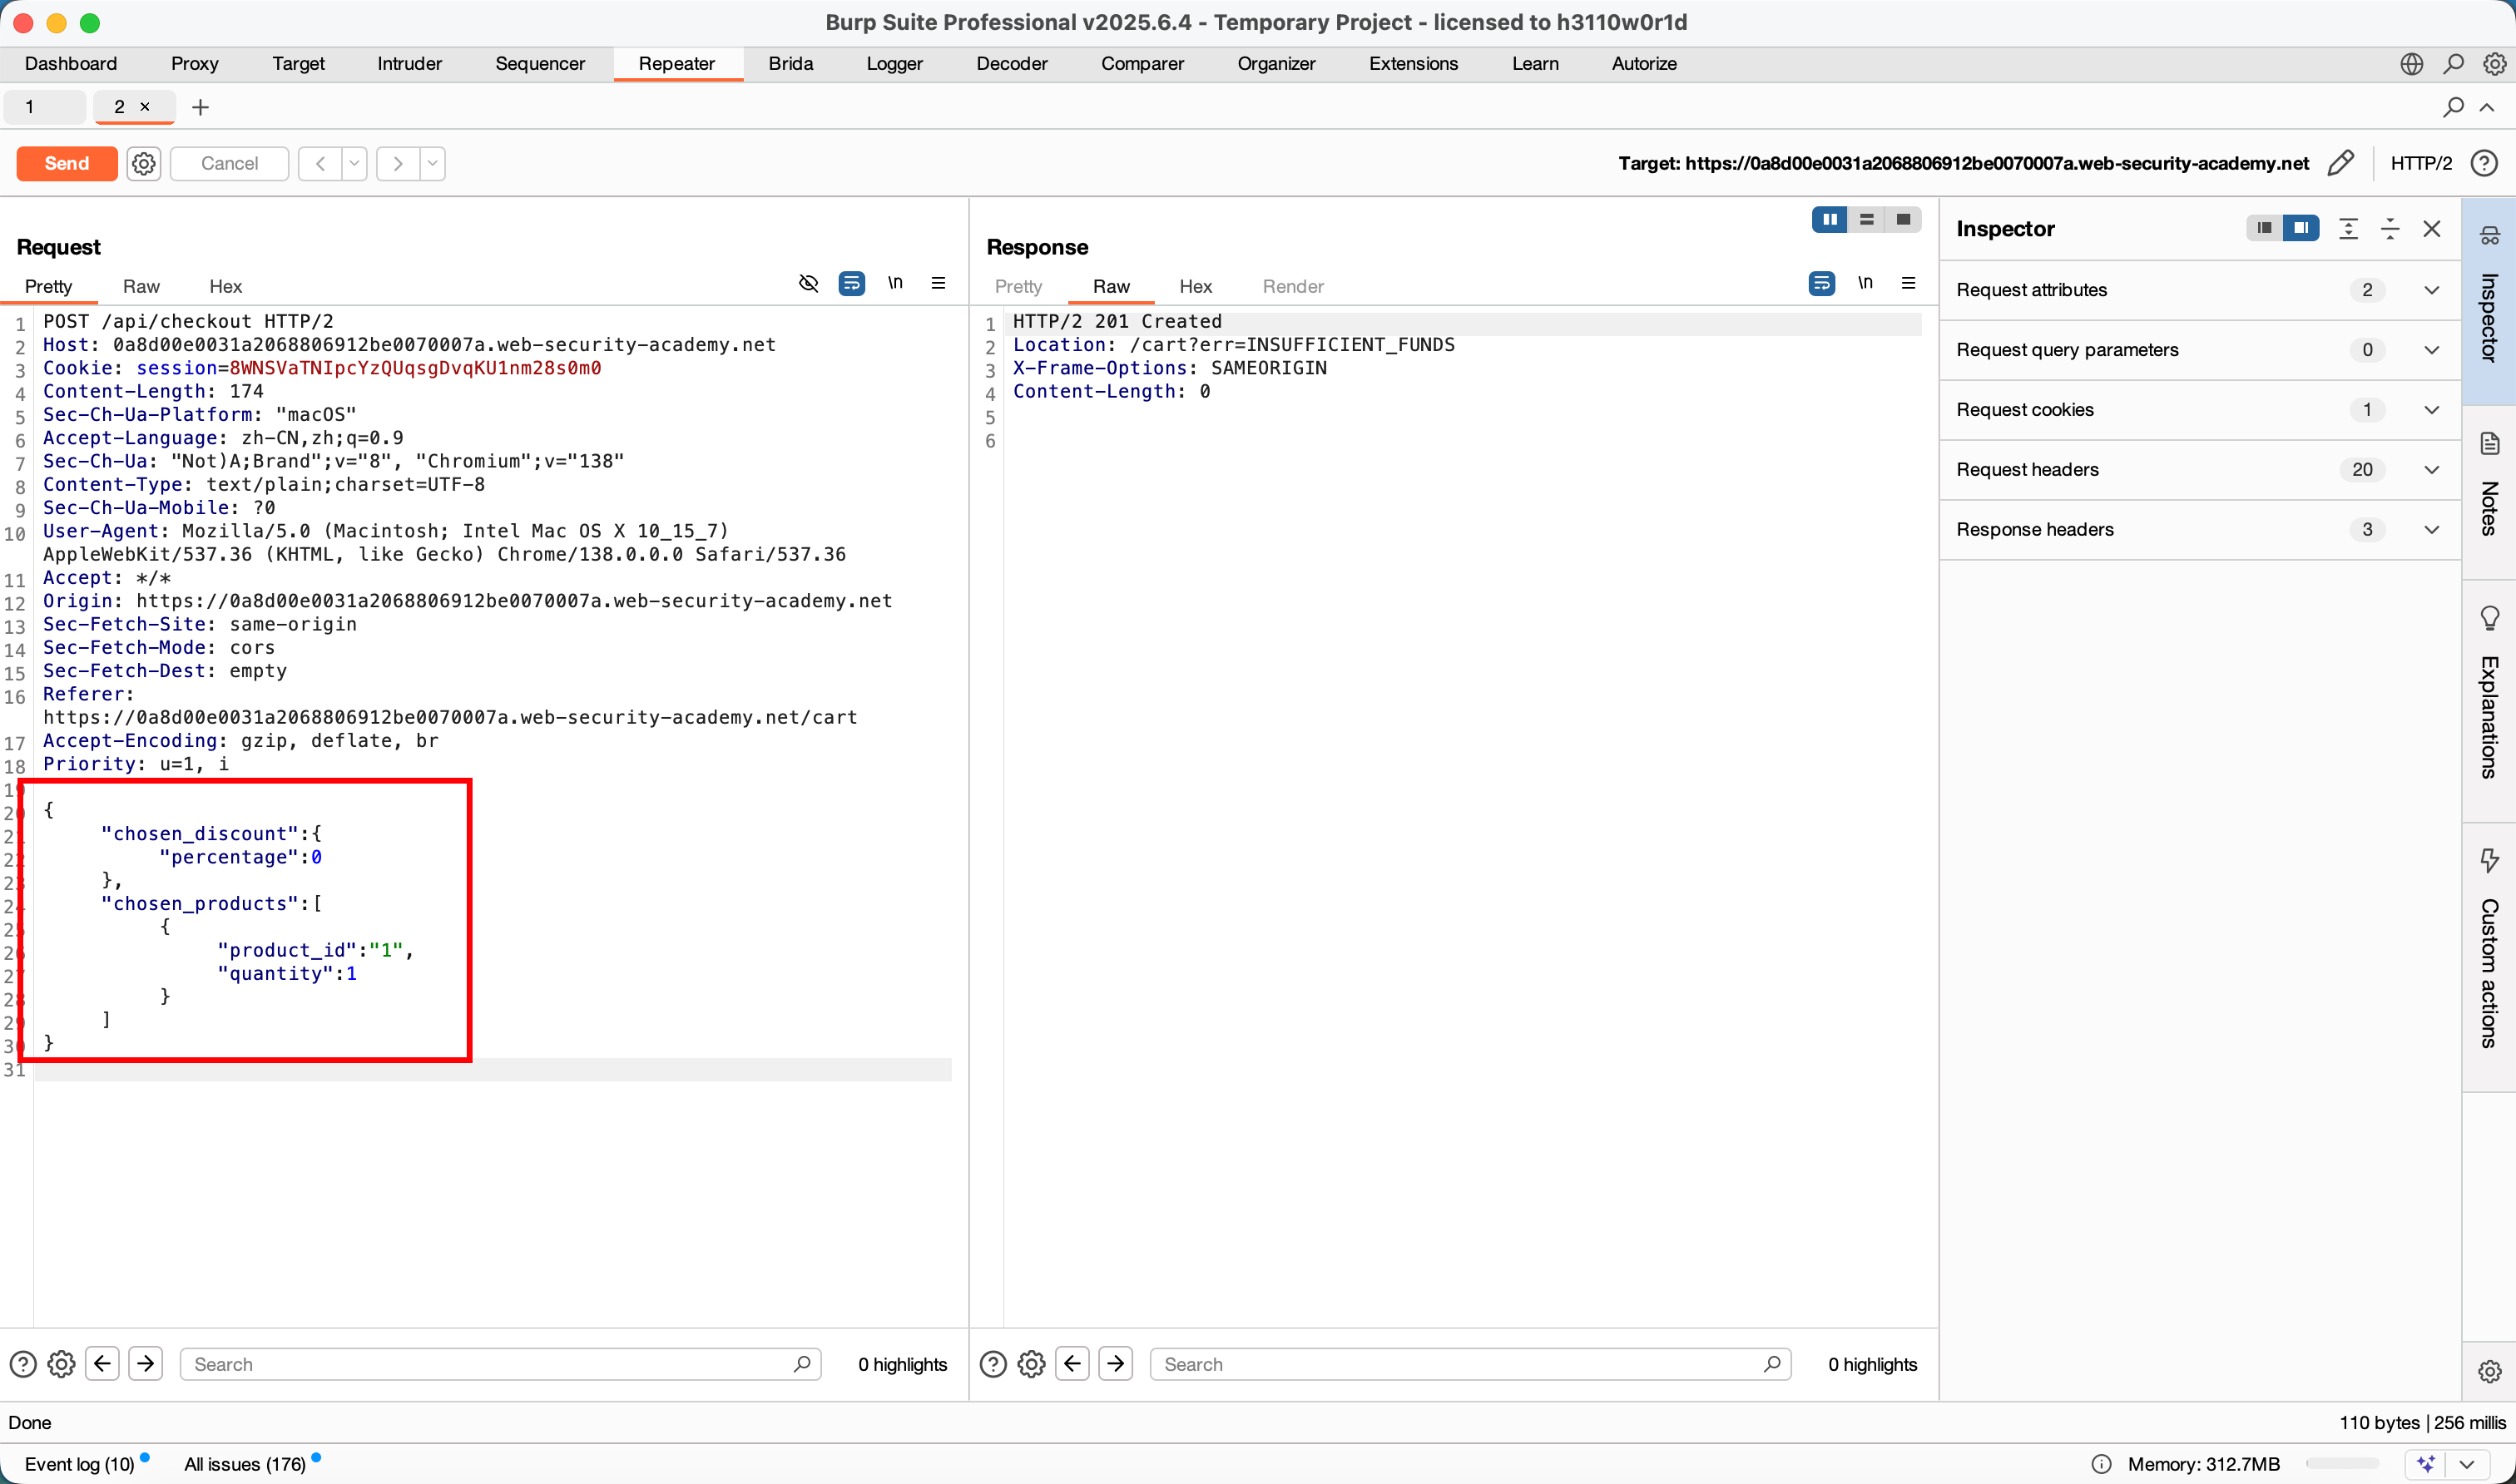The height and width of the screenshot is (1484, 2516).
Task: Expand Request headers section
Action: pyautogui.click(x=2431, y=470)
